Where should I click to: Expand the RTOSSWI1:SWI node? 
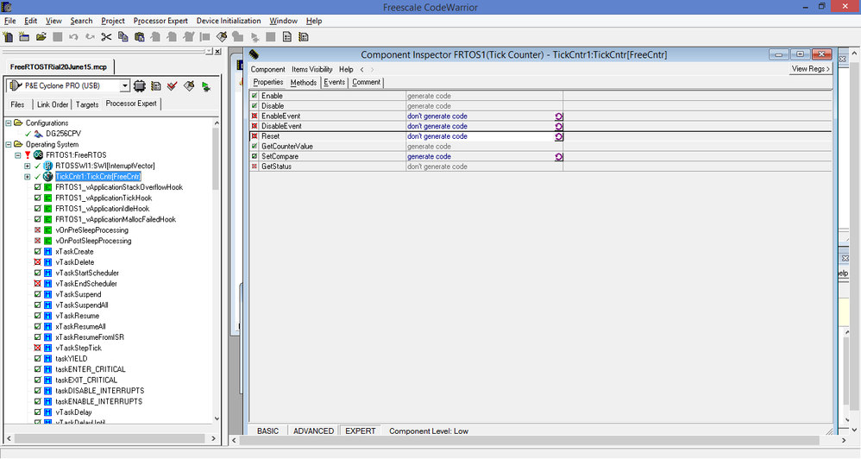click(28, 166)
